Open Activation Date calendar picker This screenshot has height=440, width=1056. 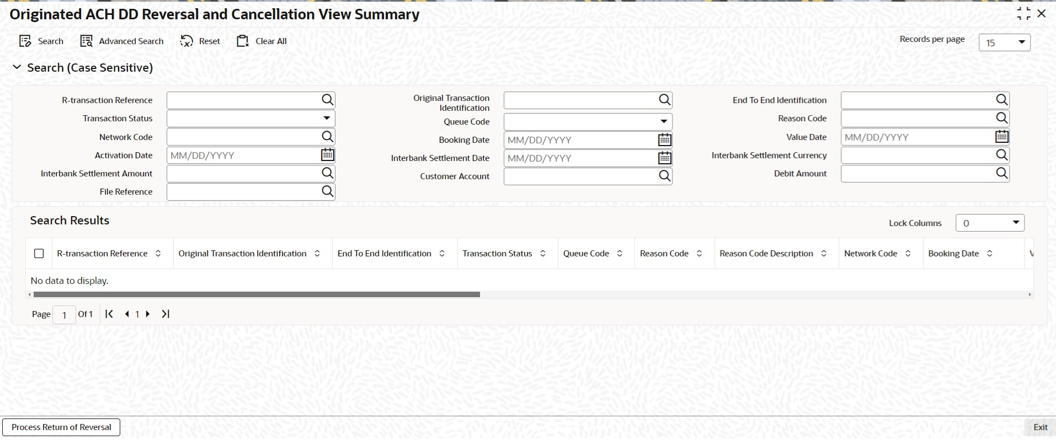tap(327, 155)
